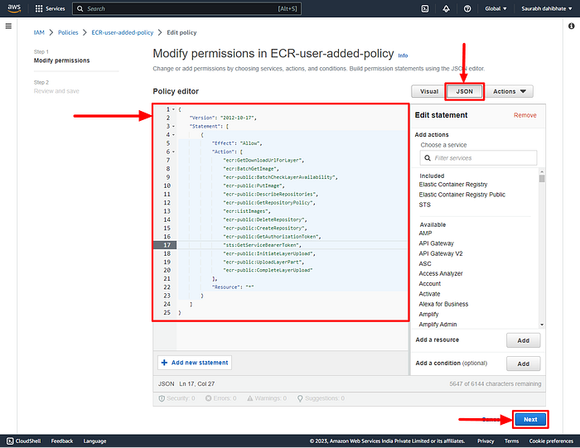
Task: Click line 10 ecr-public:PutImage
Action: [254, 186]
